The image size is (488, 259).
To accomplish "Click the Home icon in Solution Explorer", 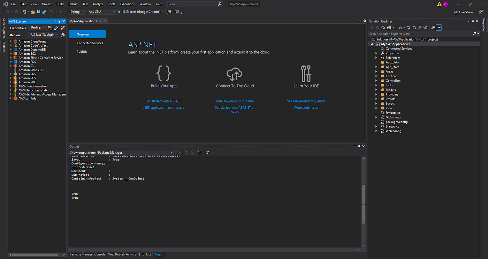I will click(x=383, y=28).
